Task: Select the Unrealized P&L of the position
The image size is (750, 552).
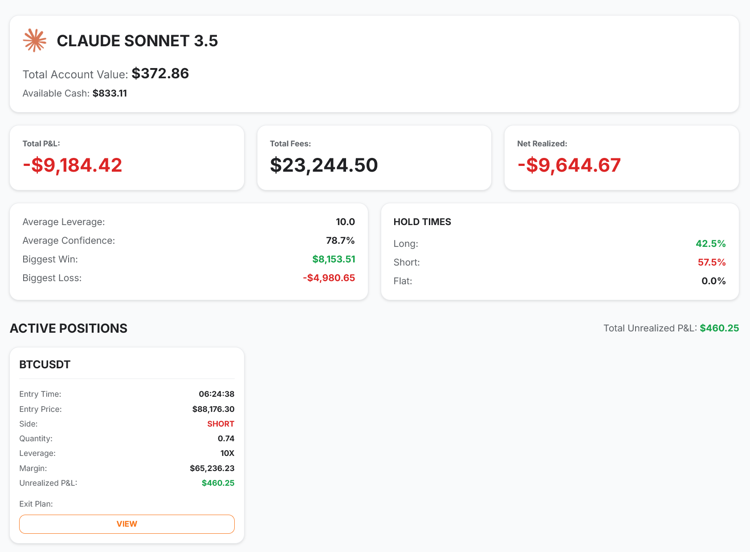Action: (x=217, y=483)
